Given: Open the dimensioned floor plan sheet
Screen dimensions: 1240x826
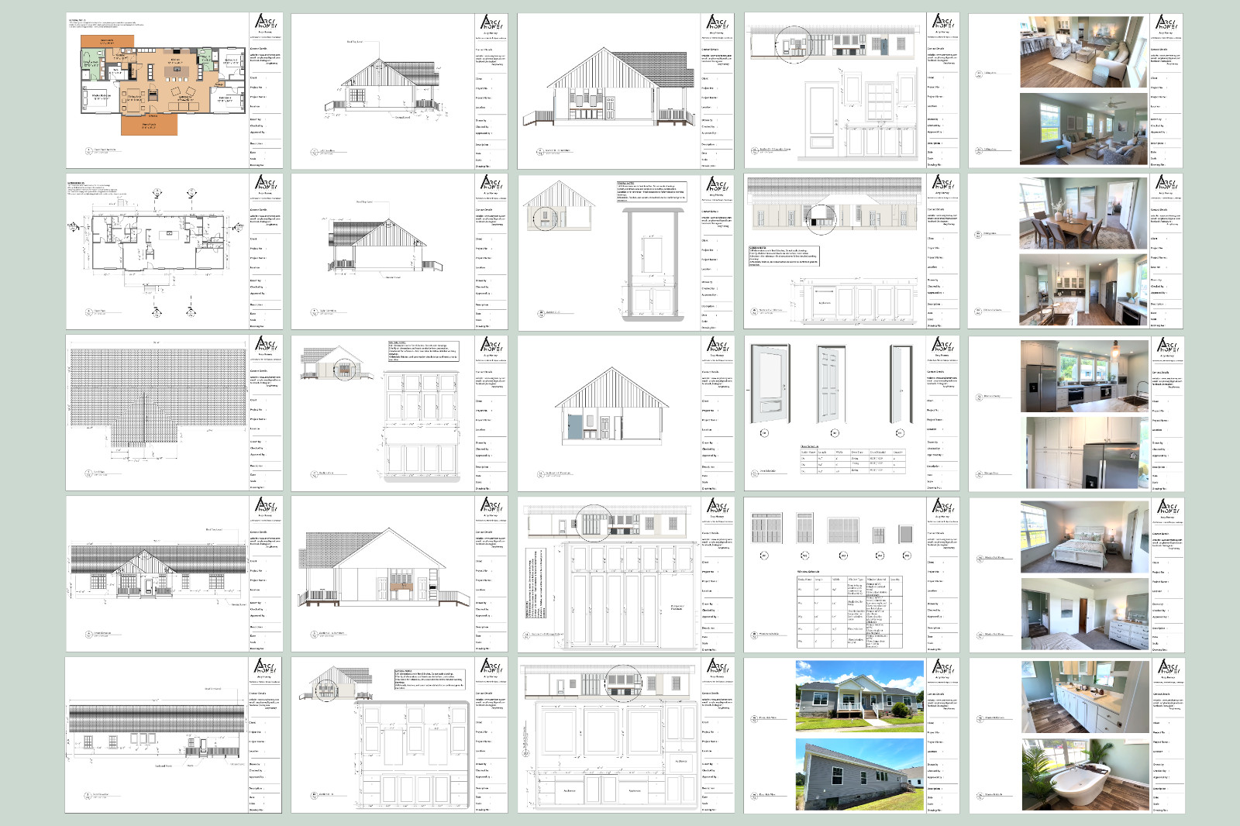Looking at the screenshot, I should (174, 252).
